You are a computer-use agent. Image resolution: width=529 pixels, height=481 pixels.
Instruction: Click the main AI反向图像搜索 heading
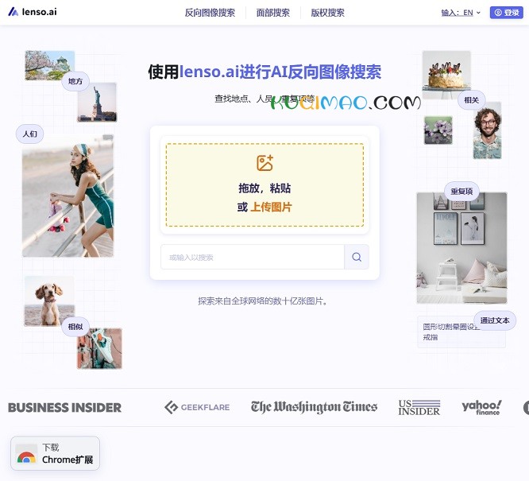264,72
